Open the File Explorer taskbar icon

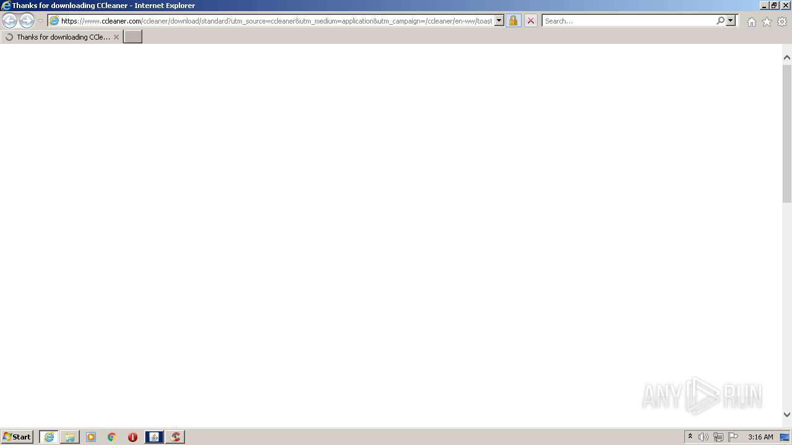coord(70,437)
